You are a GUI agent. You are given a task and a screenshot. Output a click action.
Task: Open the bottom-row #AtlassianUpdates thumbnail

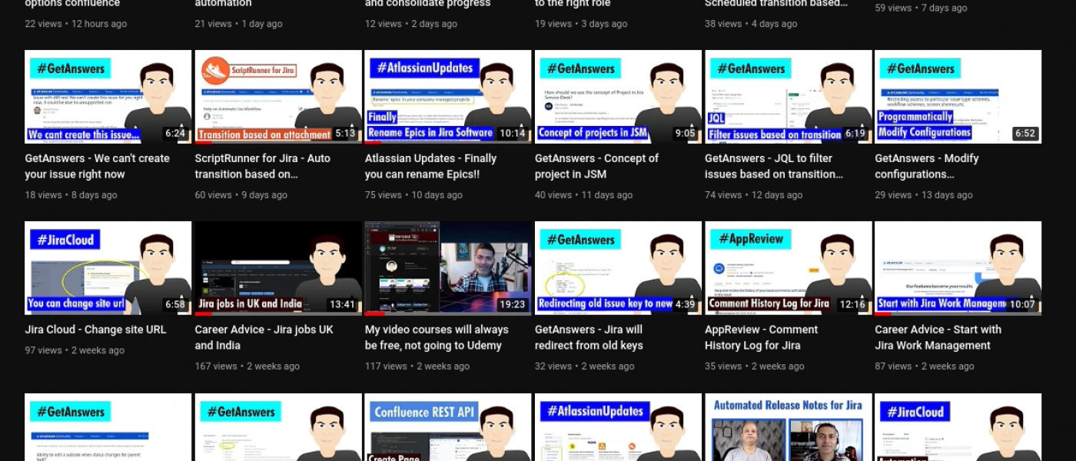tap(618, 427)
